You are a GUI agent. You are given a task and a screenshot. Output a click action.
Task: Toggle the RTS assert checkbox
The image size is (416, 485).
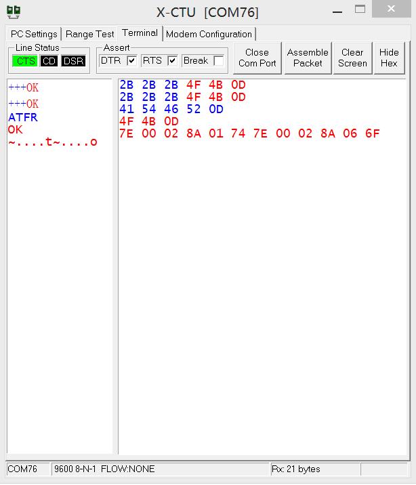172,60
